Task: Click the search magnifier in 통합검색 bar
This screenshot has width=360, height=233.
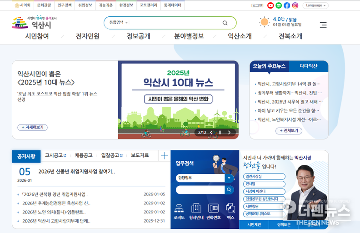Action: pos(225,23)
